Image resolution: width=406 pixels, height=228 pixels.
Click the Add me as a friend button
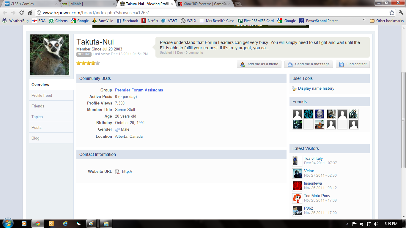[x=259, y=64]
